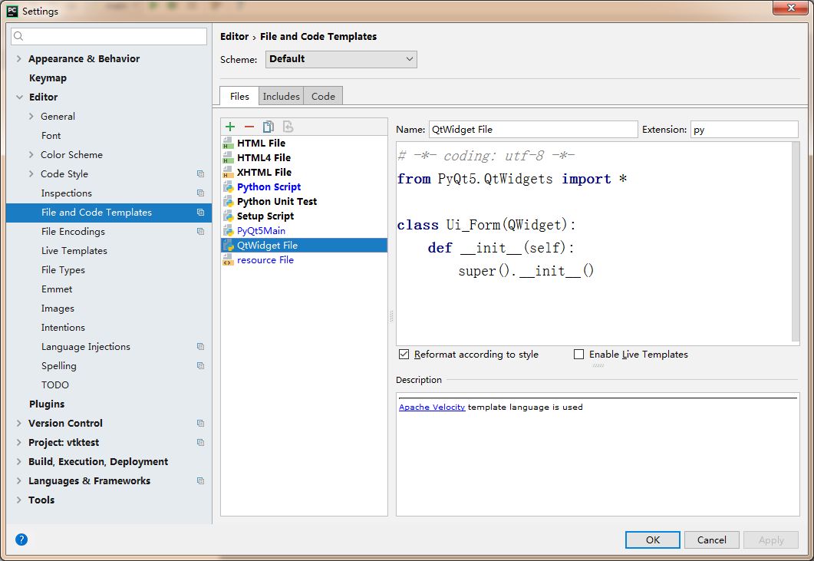Viewport: 814px width, 561px height.
Task: Expand the Project: vtktest section
Action: point(18,443)
